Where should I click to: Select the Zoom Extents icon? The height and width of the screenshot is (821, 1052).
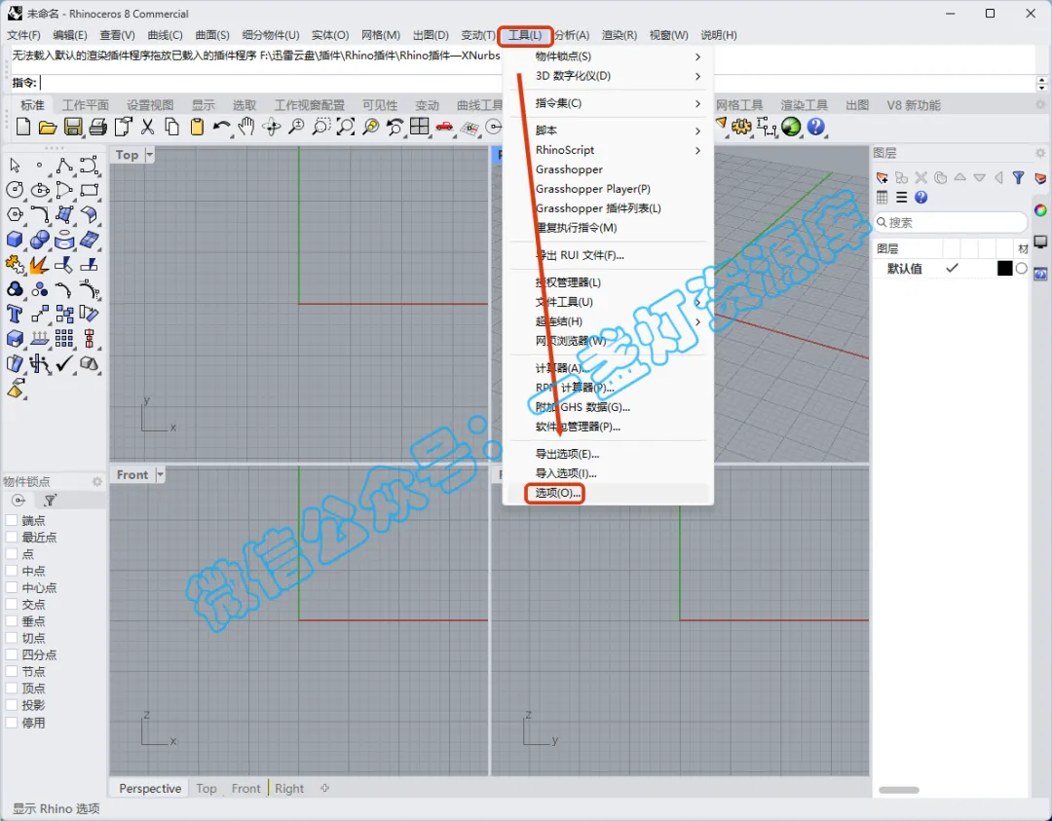(x=346, y=127)
